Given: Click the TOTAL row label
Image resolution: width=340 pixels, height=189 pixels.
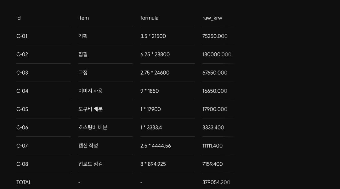Looking at the screenshot, I should [x=24, y=182].
